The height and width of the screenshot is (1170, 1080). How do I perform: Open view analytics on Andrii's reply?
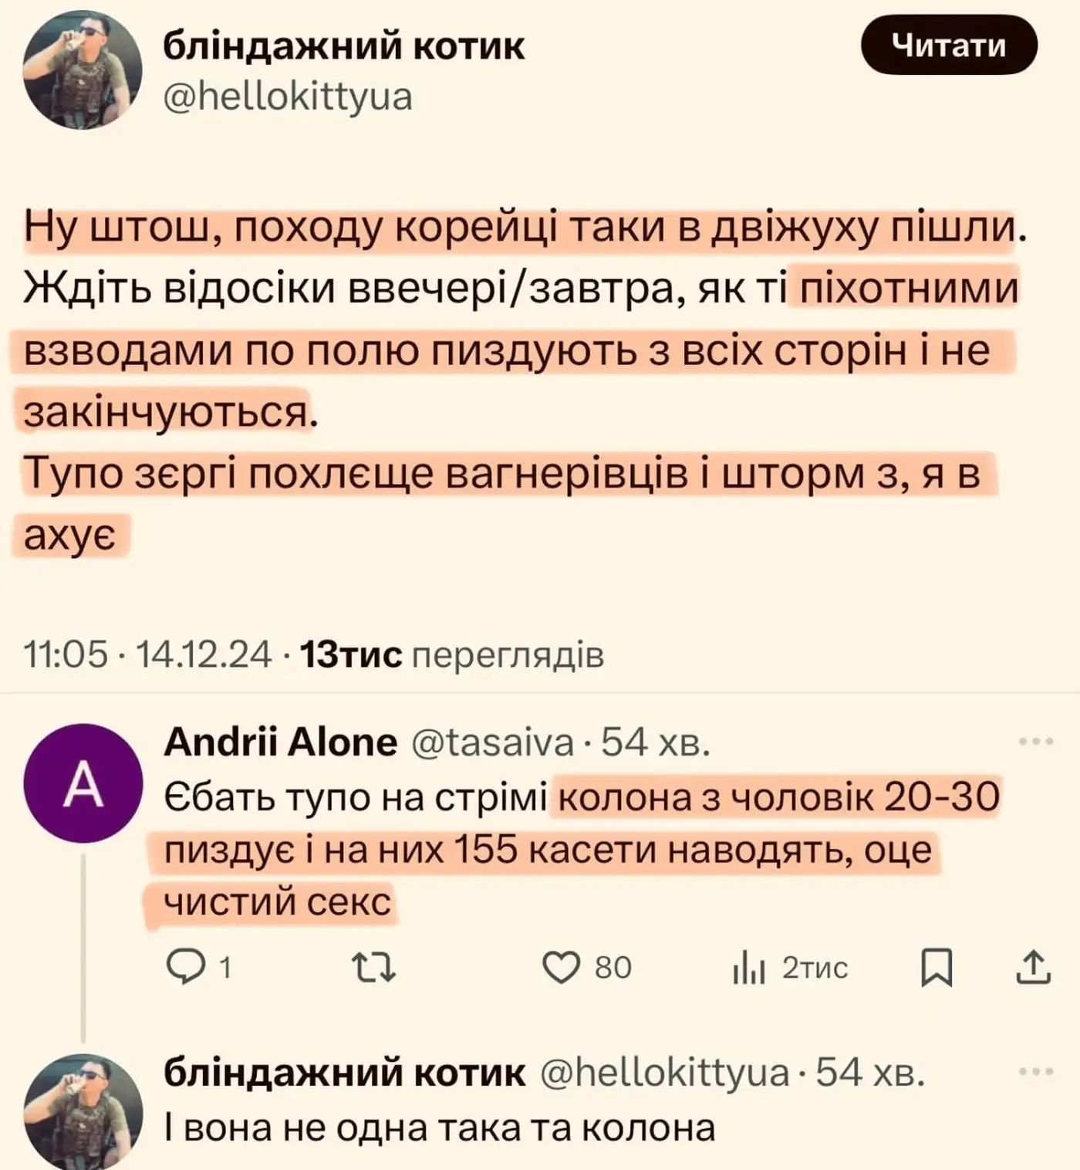[x=748, y=968]
